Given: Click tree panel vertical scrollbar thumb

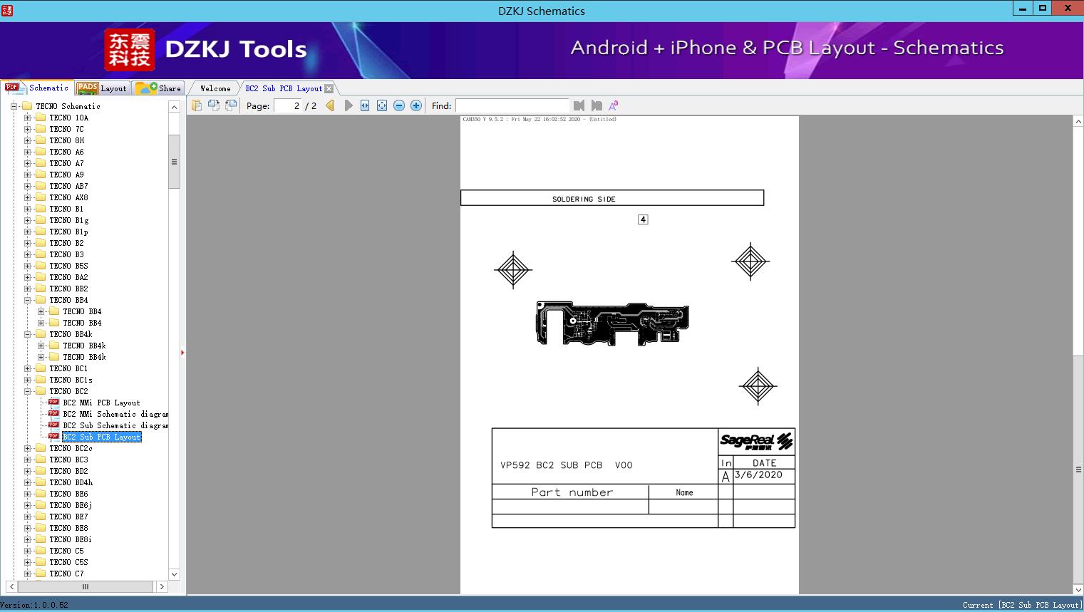Looking at the screenshot, I should click(x=174, y=162).
